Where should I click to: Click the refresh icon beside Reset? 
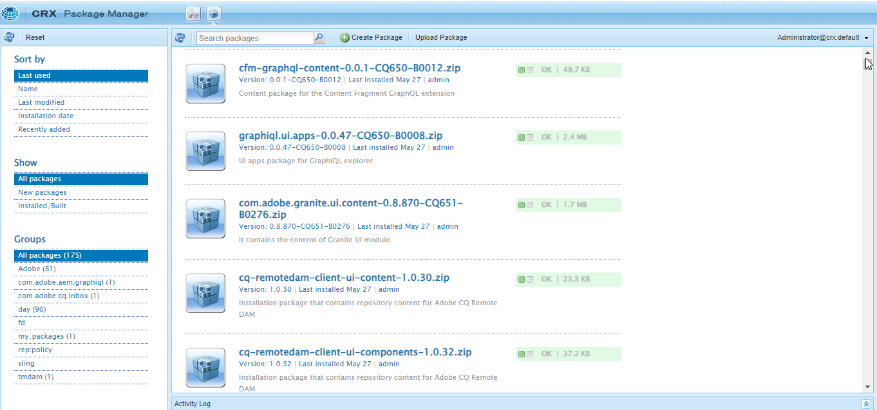(x=9, y=37)
